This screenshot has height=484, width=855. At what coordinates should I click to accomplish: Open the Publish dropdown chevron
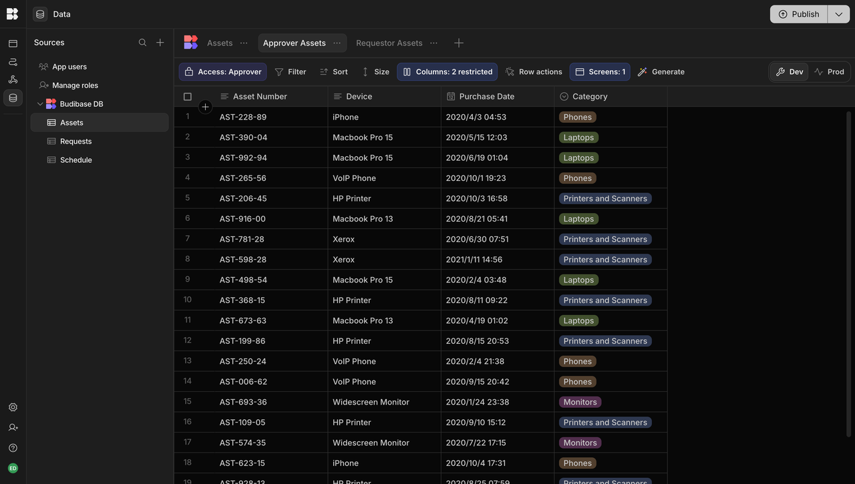(838, 13)
